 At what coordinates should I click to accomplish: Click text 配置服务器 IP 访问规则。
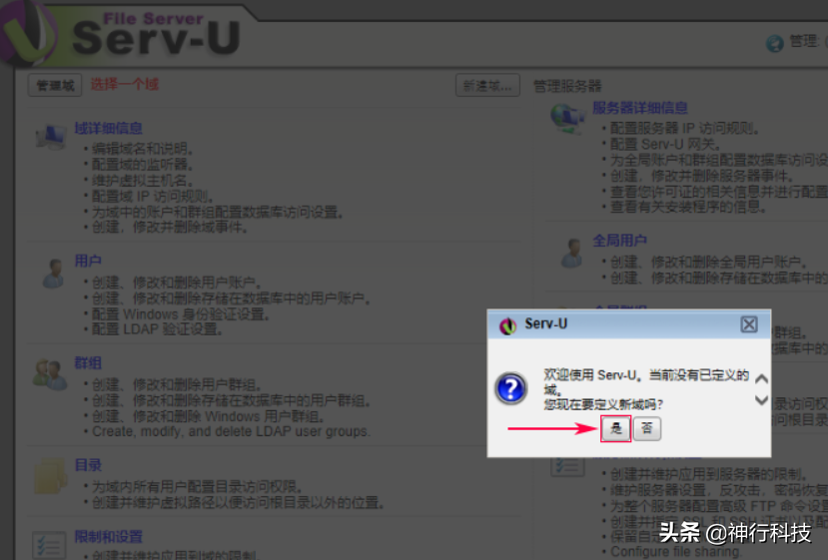click(x=685, y=128)
